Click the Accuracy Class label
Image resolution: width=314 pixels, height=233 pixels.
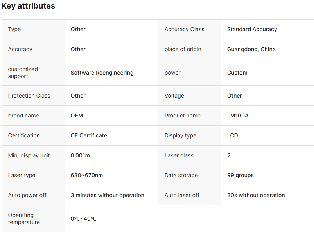[x=184, y=29]
